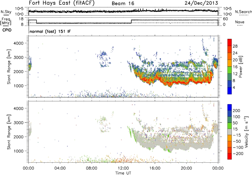252x175 pixels.
Task: Click the '-50' label on Velocity colorbar
Action: (237, 141)
